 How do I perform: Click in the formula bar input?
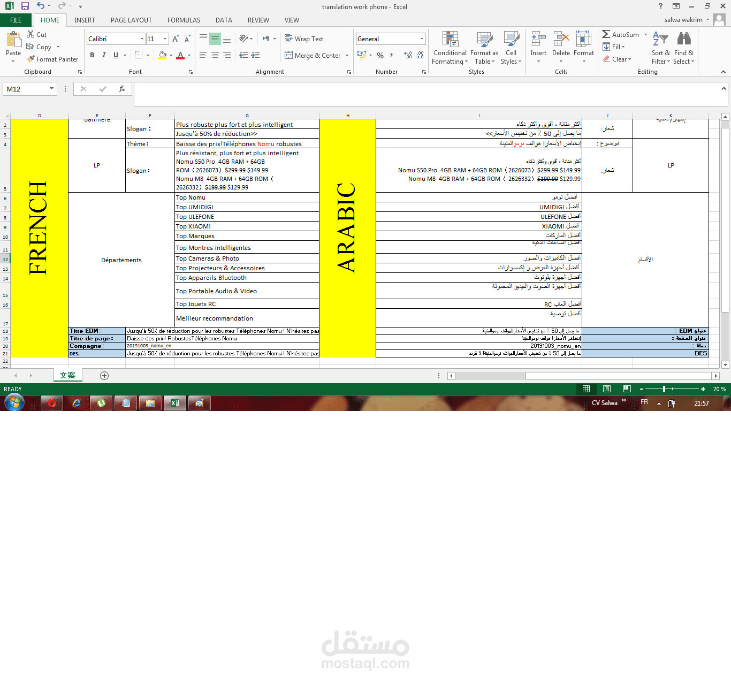tap(427, 94)
